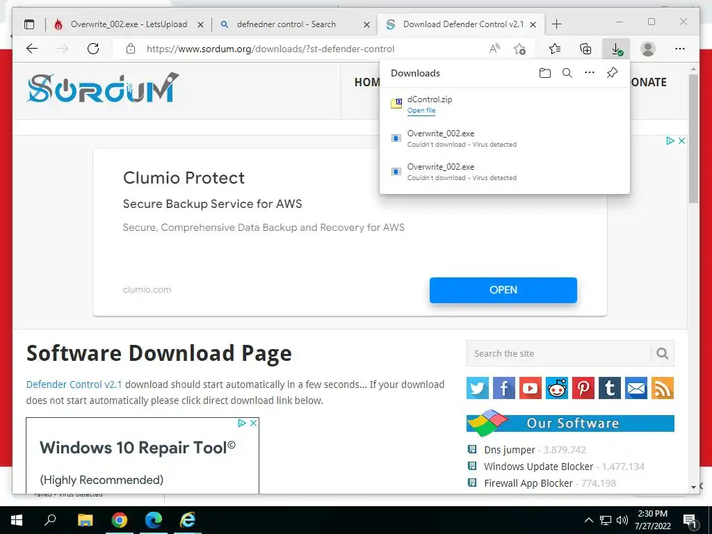Screen dimensions: 712x534
Task: Click Clumio Protect ad headline
Action: point(184,177)
